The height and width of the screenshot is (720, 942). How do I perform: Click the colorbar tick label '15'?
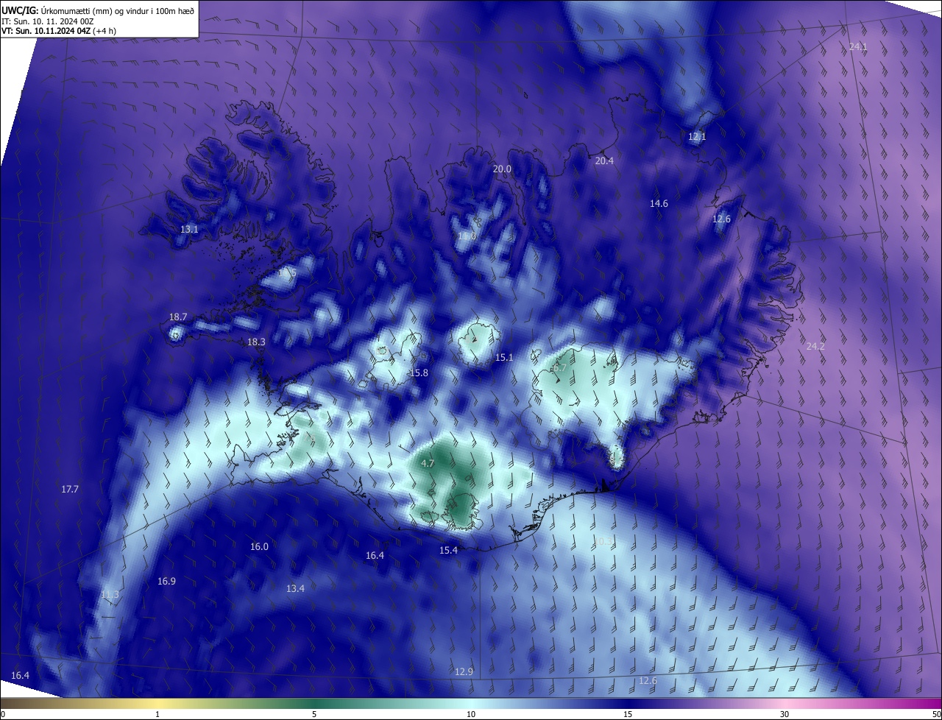tap(628, 714)
